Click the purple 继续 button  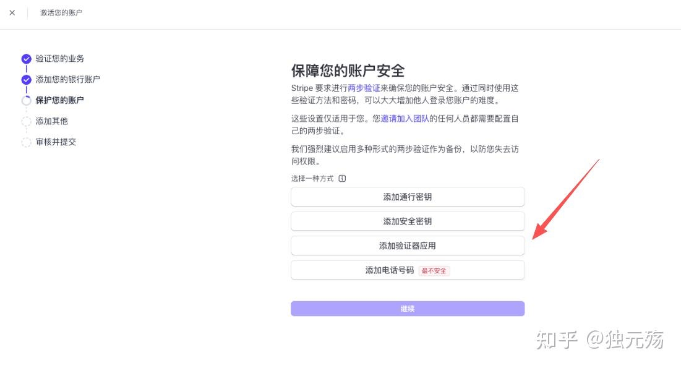tap(408, 309)
